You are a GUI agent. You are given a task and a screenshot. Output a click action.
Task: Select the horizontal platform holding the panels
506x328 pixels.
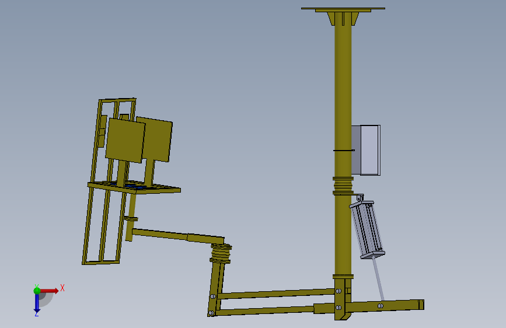point(134,187)
